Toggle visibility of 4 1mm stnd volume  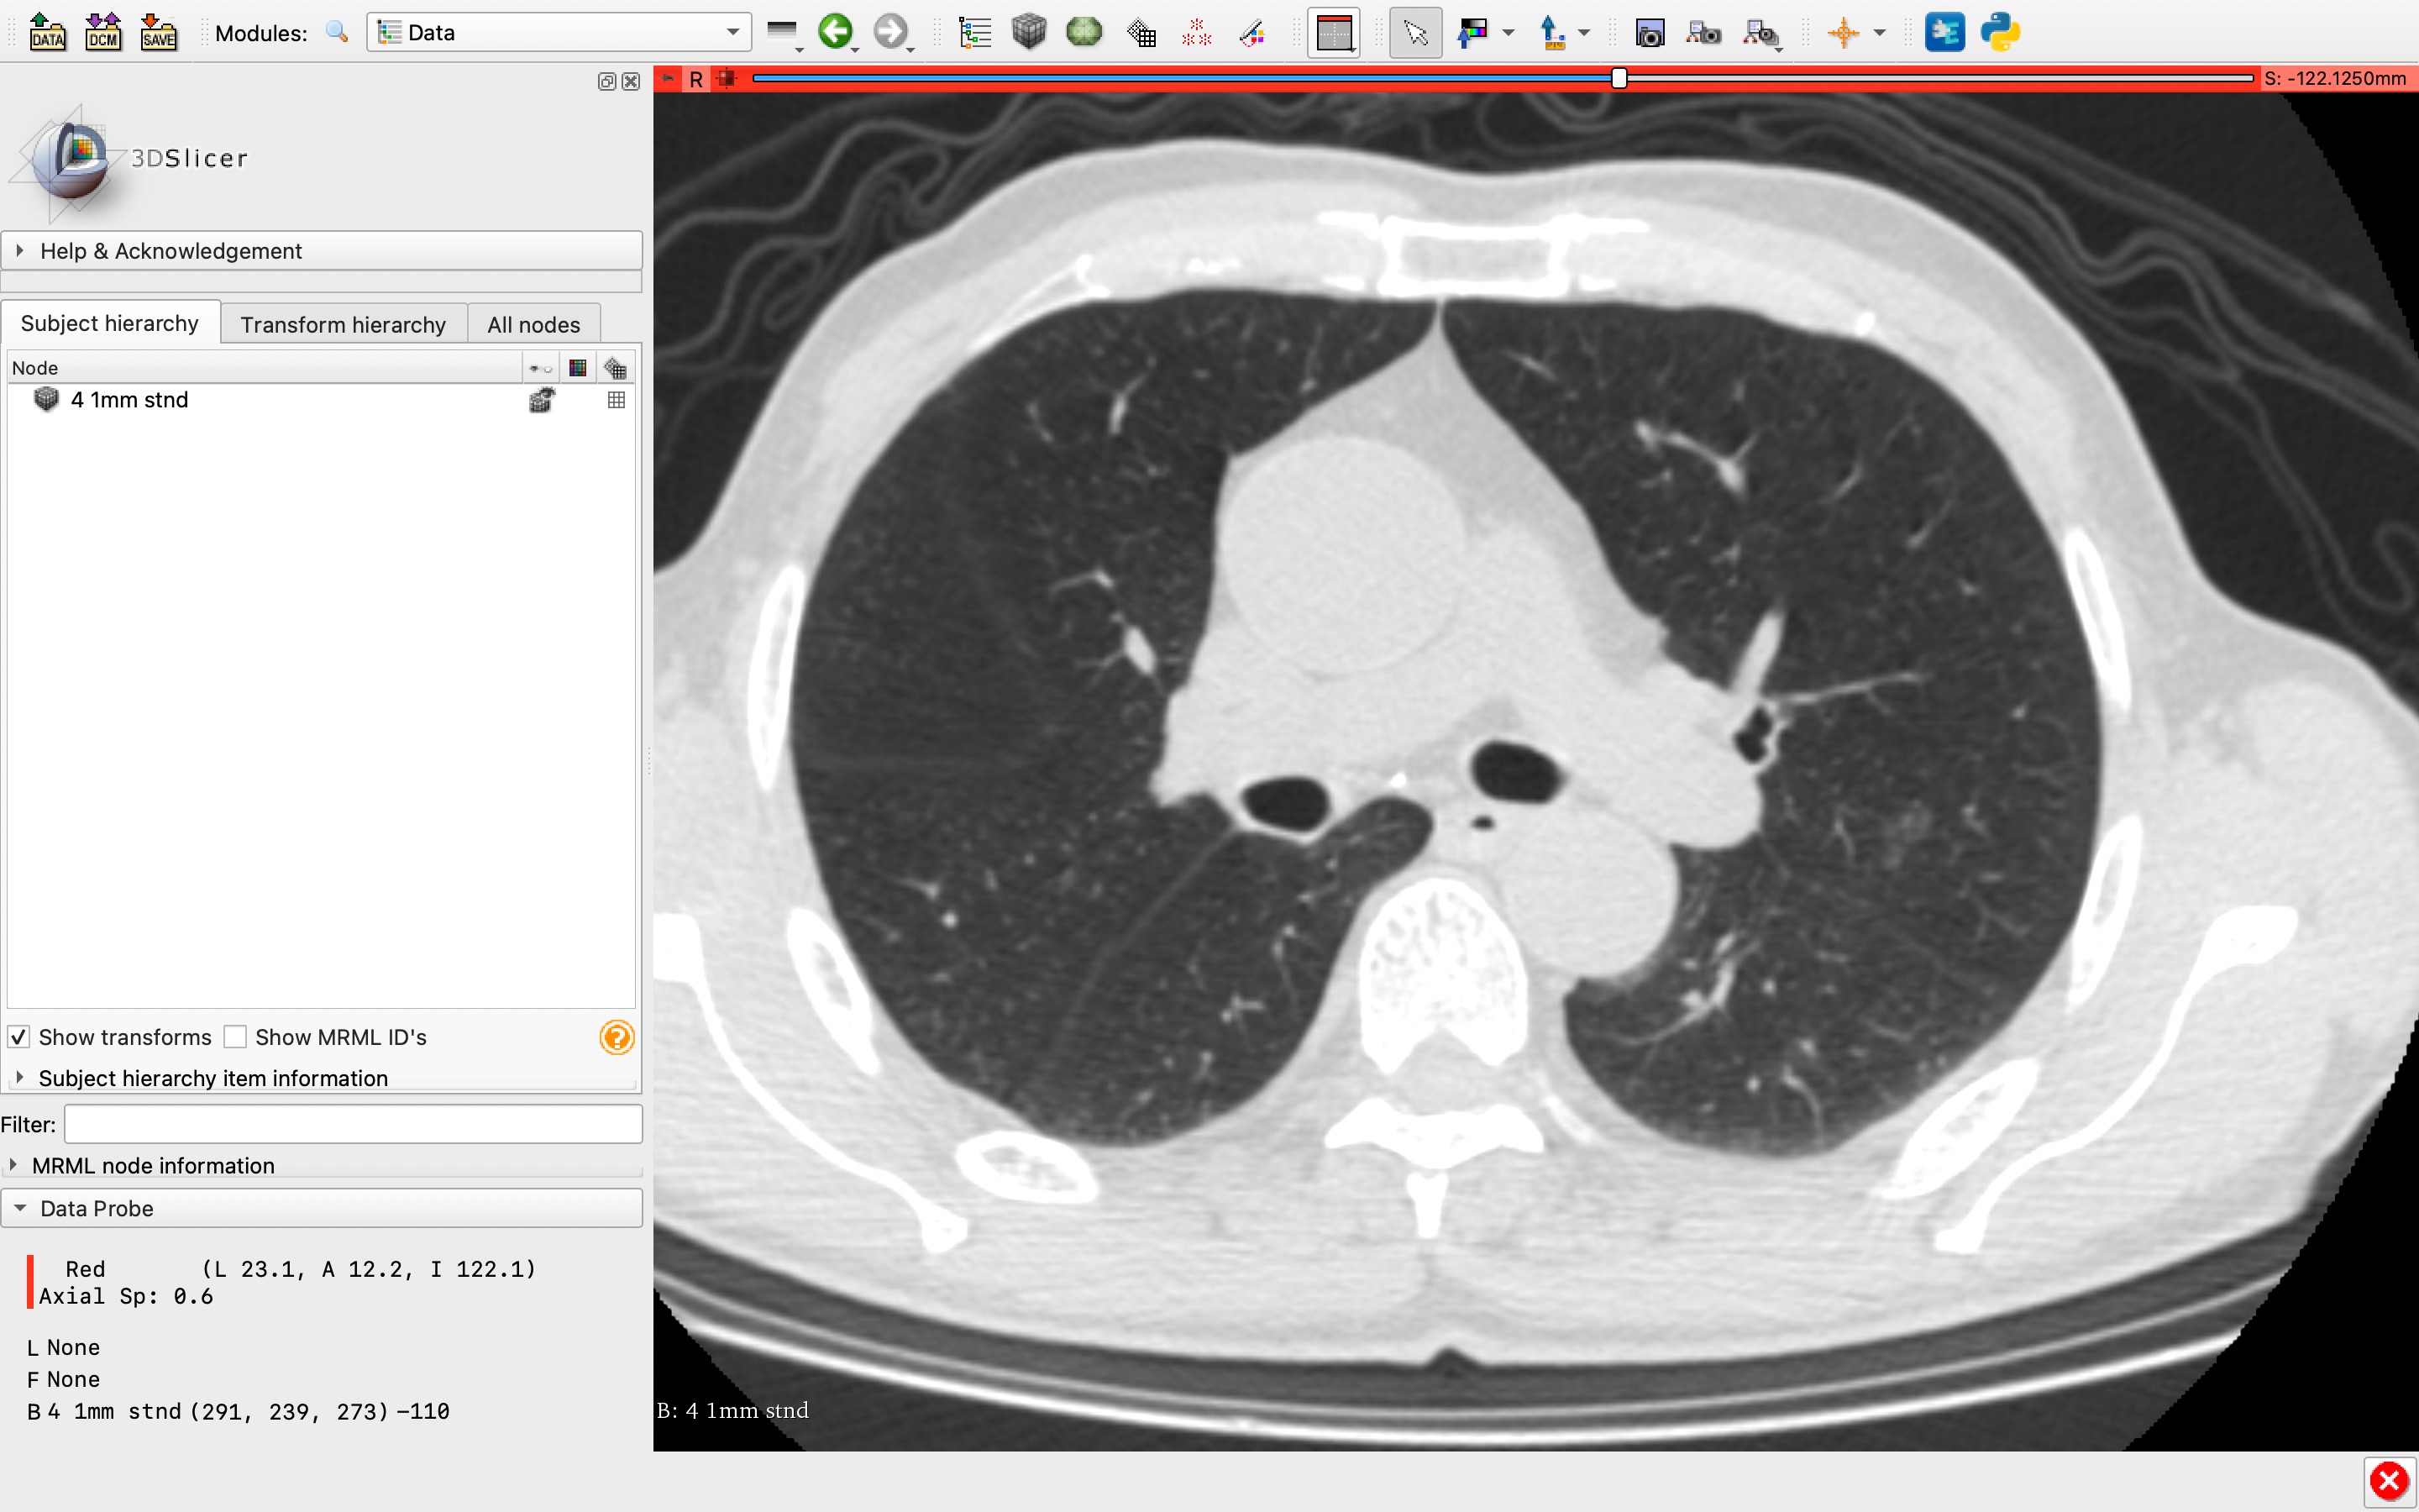coord(542,400)
